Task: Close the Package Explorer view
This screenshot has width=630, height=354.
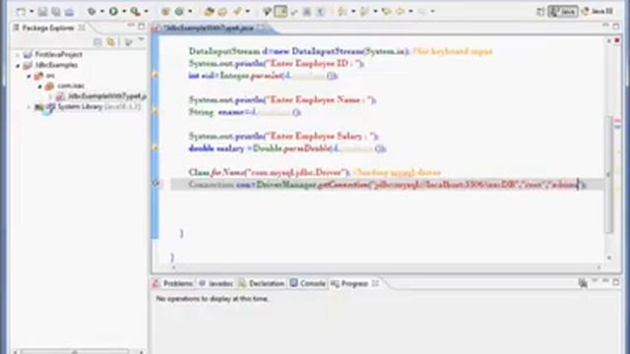Action: tap(82, 28)
